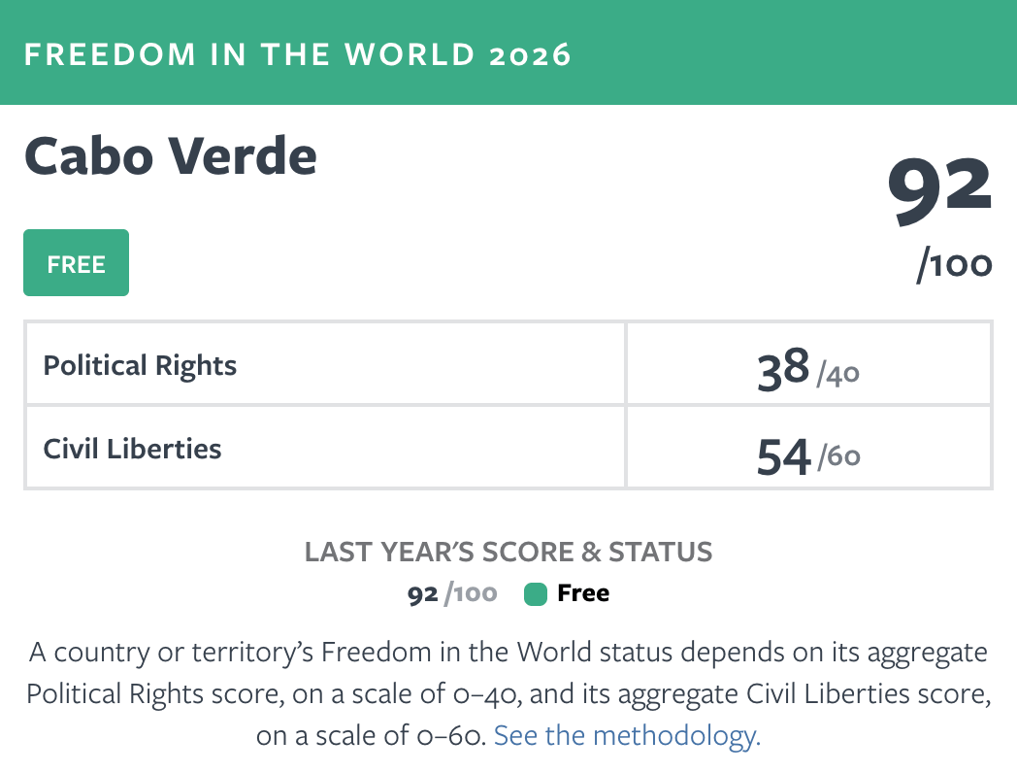The image size is (1017, 773).
Task: Click the paragraph explaining the status scale
Action: 508,693
